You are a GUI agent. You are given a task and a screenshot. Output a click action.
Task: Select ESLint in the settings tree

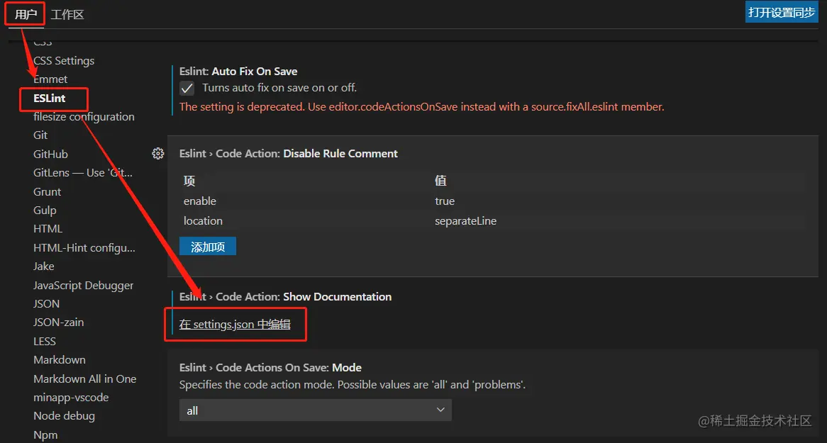(x=50, y=98)
